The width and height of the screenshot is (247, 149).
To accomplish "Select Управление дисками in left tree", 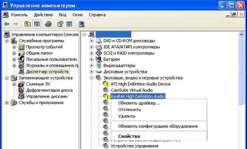I will click(x=47, y=96).
